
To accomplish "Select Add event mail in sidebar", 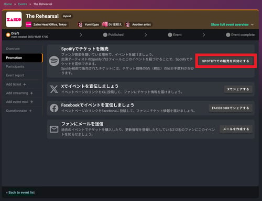I will (22, 102).
